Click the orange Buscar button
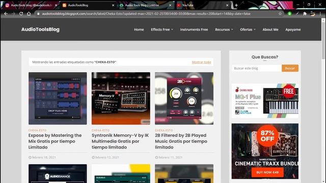Image resolution: width=326 pixels, height=183 pixels. (290, 68)
